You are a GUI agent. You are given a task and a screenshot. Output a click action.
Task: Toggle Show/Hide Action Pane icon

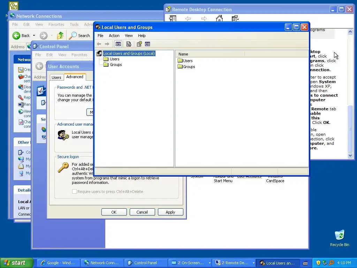coord(147,44)
